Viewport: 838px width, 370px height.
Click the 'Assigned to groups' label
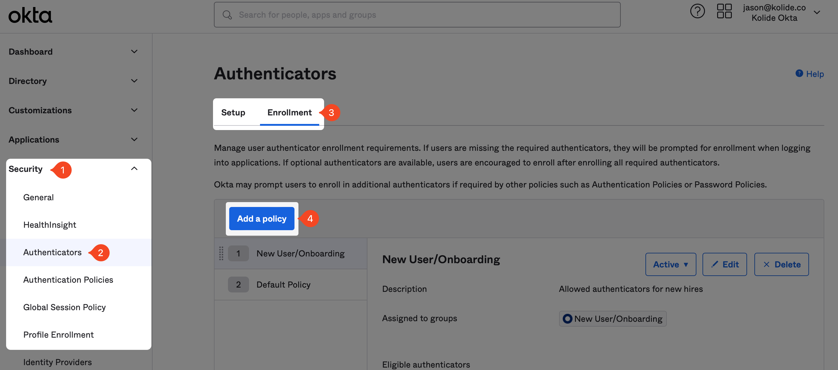[x=419, y=318]
